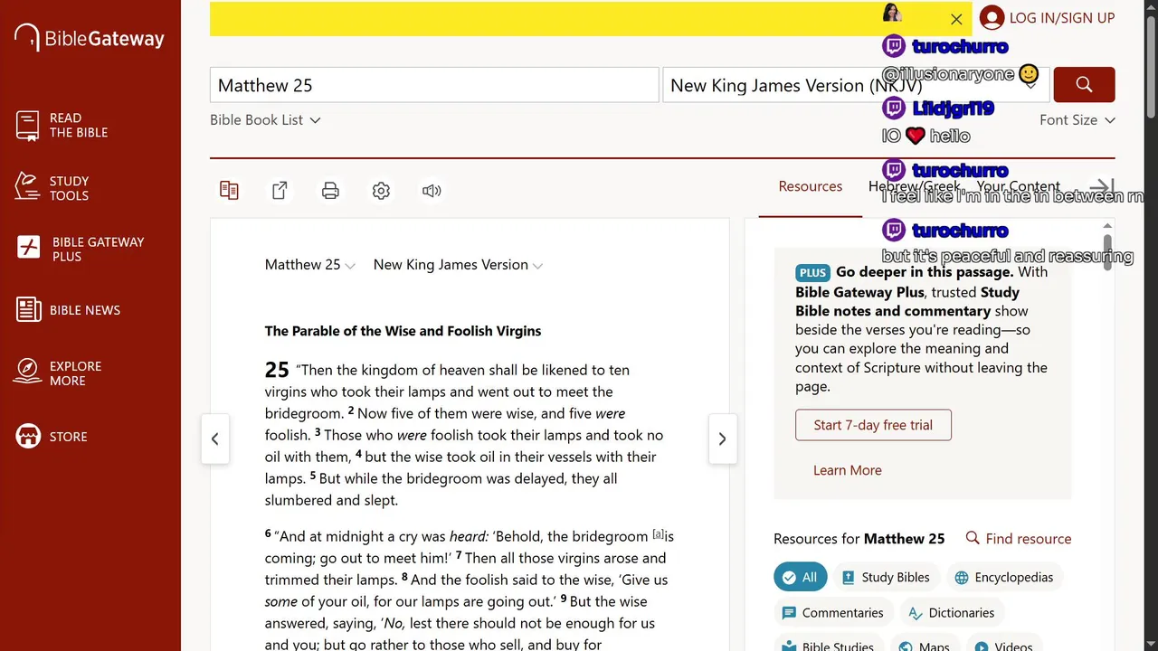Viewport: 1158px width, 651px height.
Task: Open the BibleGateway home logo
Action: [x=90, y=38]
